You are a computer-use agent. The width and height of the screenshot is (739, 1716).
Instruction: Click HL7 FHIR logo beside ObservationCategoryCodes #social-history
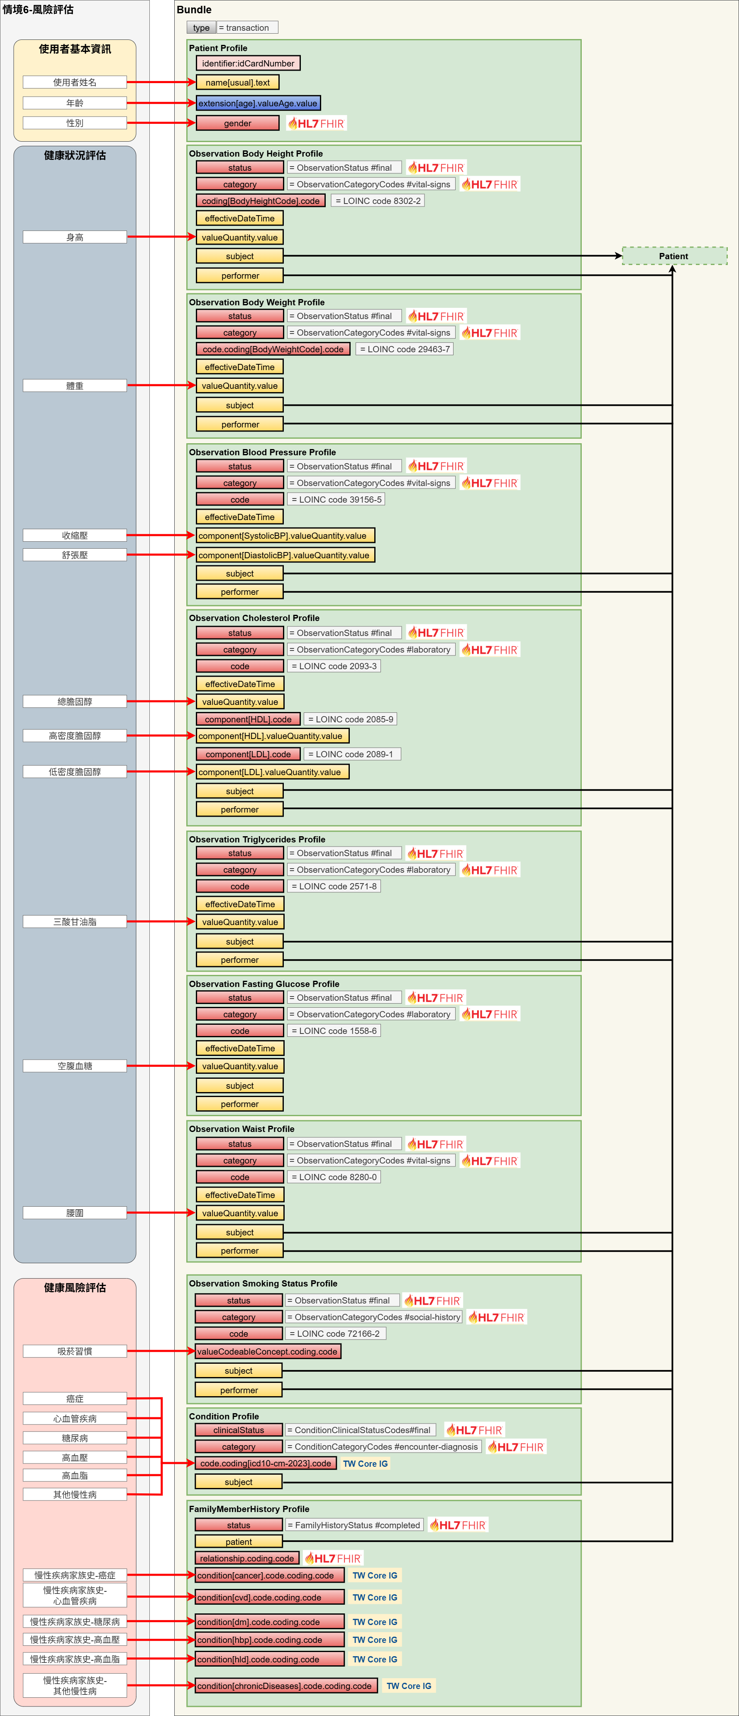coord(496,1317)
